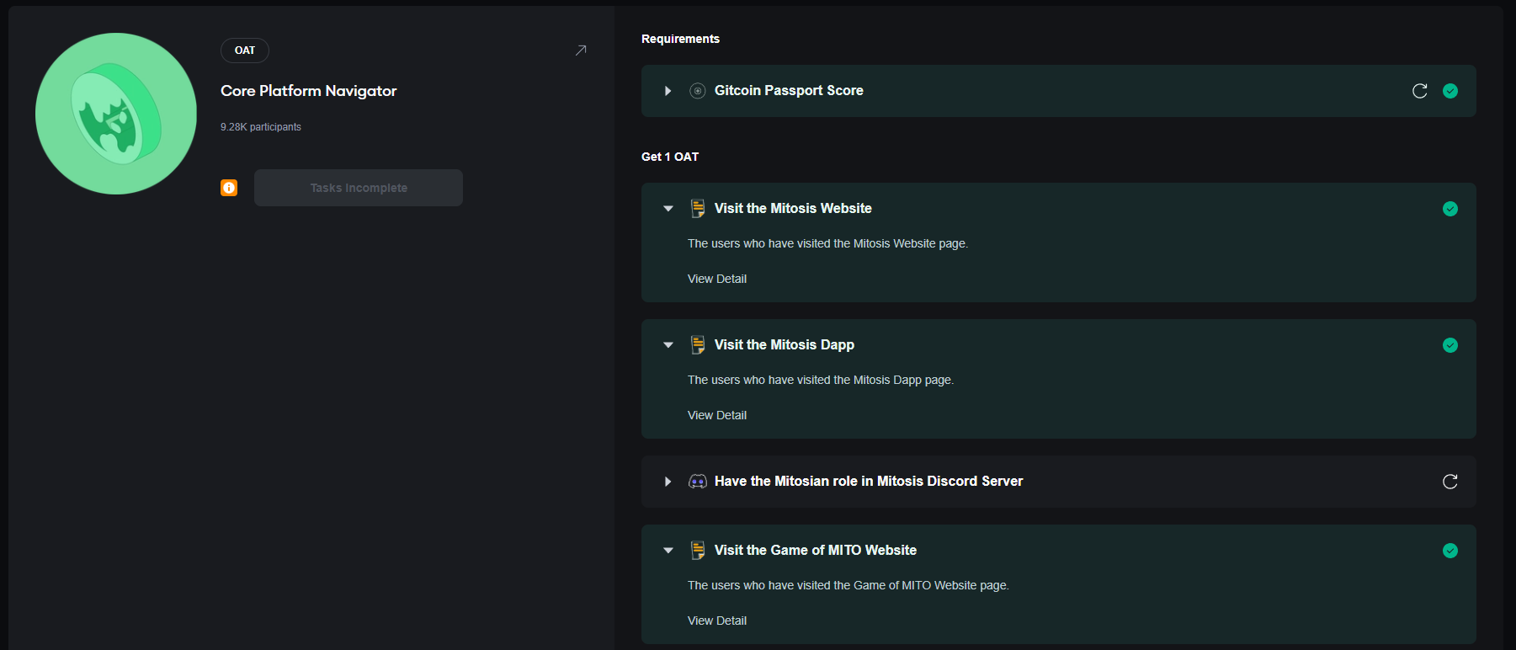Click the OAT tag label

point(245,51)
